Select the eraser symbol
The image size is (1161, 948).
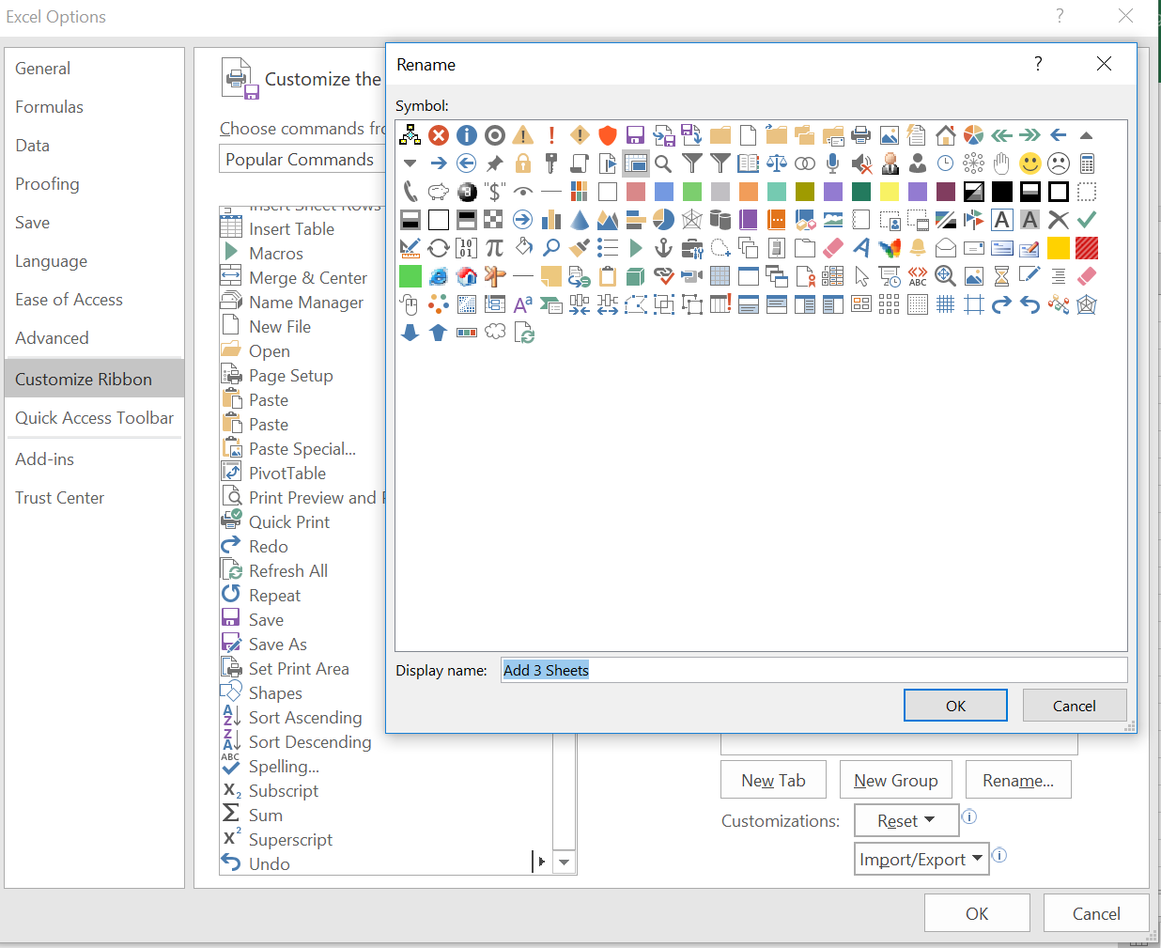pos(832,247)
